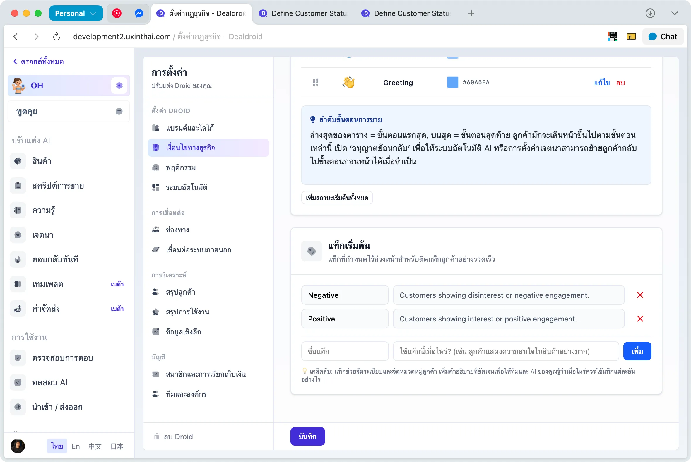Open the chat bubble icon beside พูดคุย
The image size is (691, 462).
coord(119,111)
